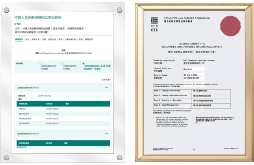Select the 就證券提供意見 row in the table

63,119
